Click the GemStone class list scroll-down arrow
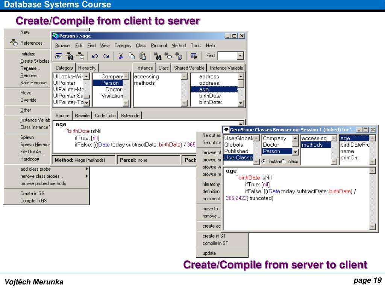 coord(296,152)
